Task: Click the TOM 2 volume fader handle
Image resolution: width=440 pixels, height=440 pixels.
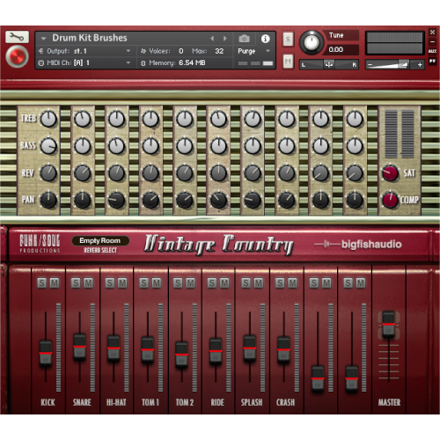Action: coord(181,355)
